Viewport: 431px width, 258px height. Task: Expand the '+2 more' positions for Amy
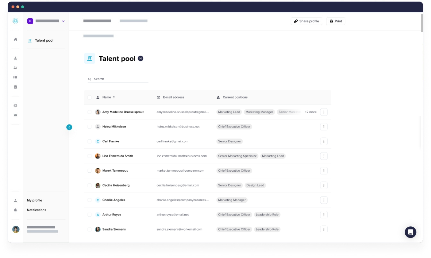click(310, 112)
